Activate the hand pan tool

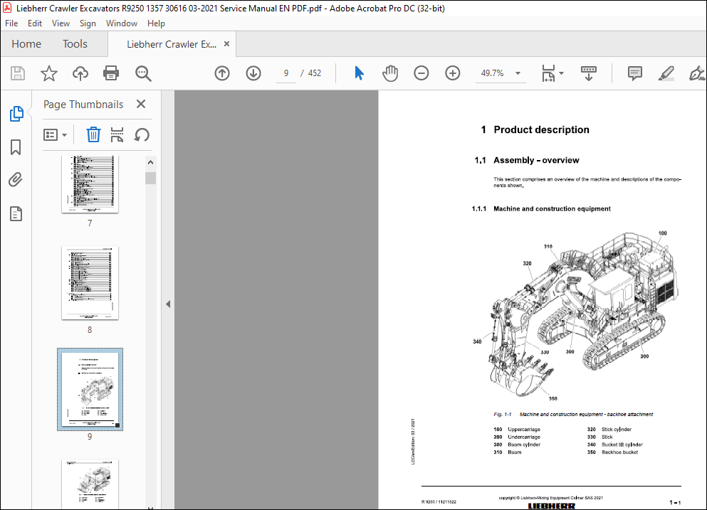[390, 73]
